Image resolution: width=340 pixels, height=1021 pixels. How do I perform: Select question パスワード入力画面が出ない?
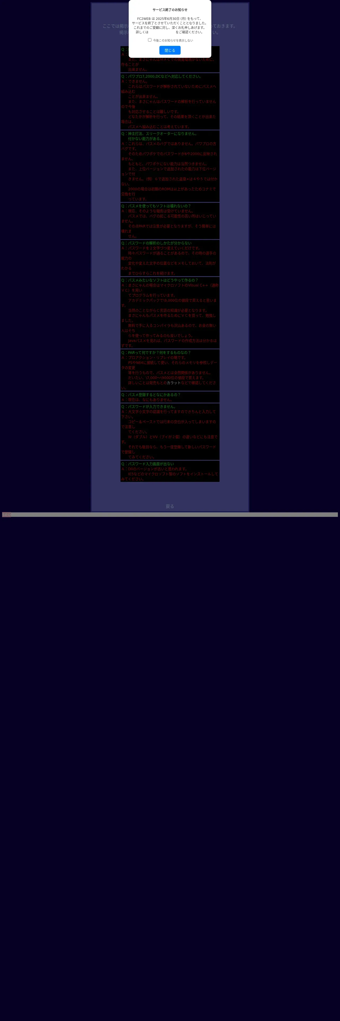pyautogui.click(x=148, y=464)
